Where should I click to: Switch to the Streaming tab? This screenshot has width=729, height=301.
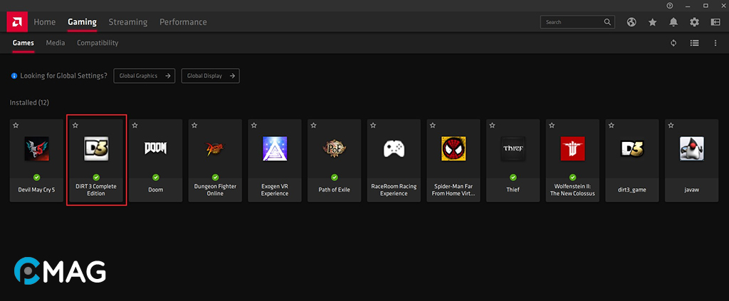click(x=128, y=22)
